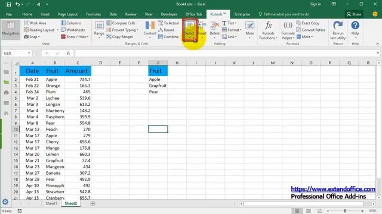Open the Formula Helper tool
This screenshot has height=214, width=382.
288,30
